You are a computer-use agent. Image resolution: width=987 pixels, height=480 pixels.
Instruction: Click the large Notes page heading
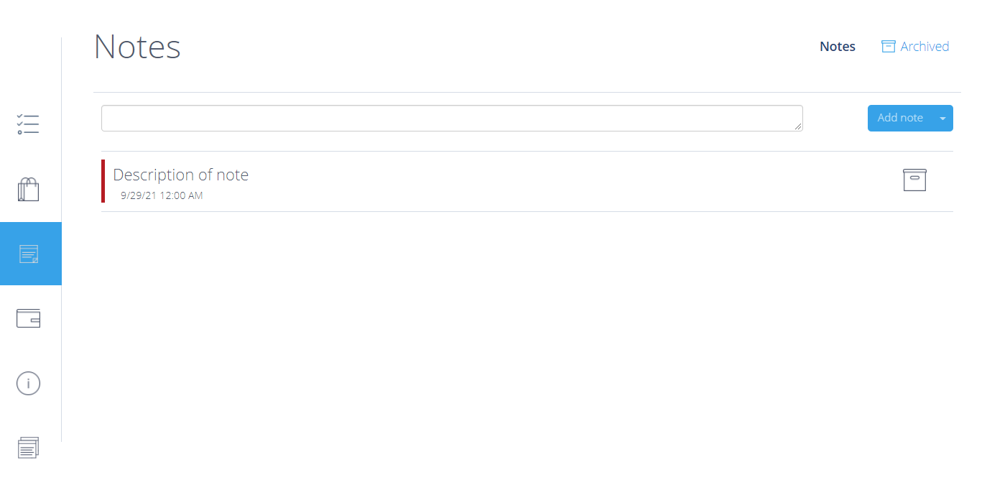[137, 47]
